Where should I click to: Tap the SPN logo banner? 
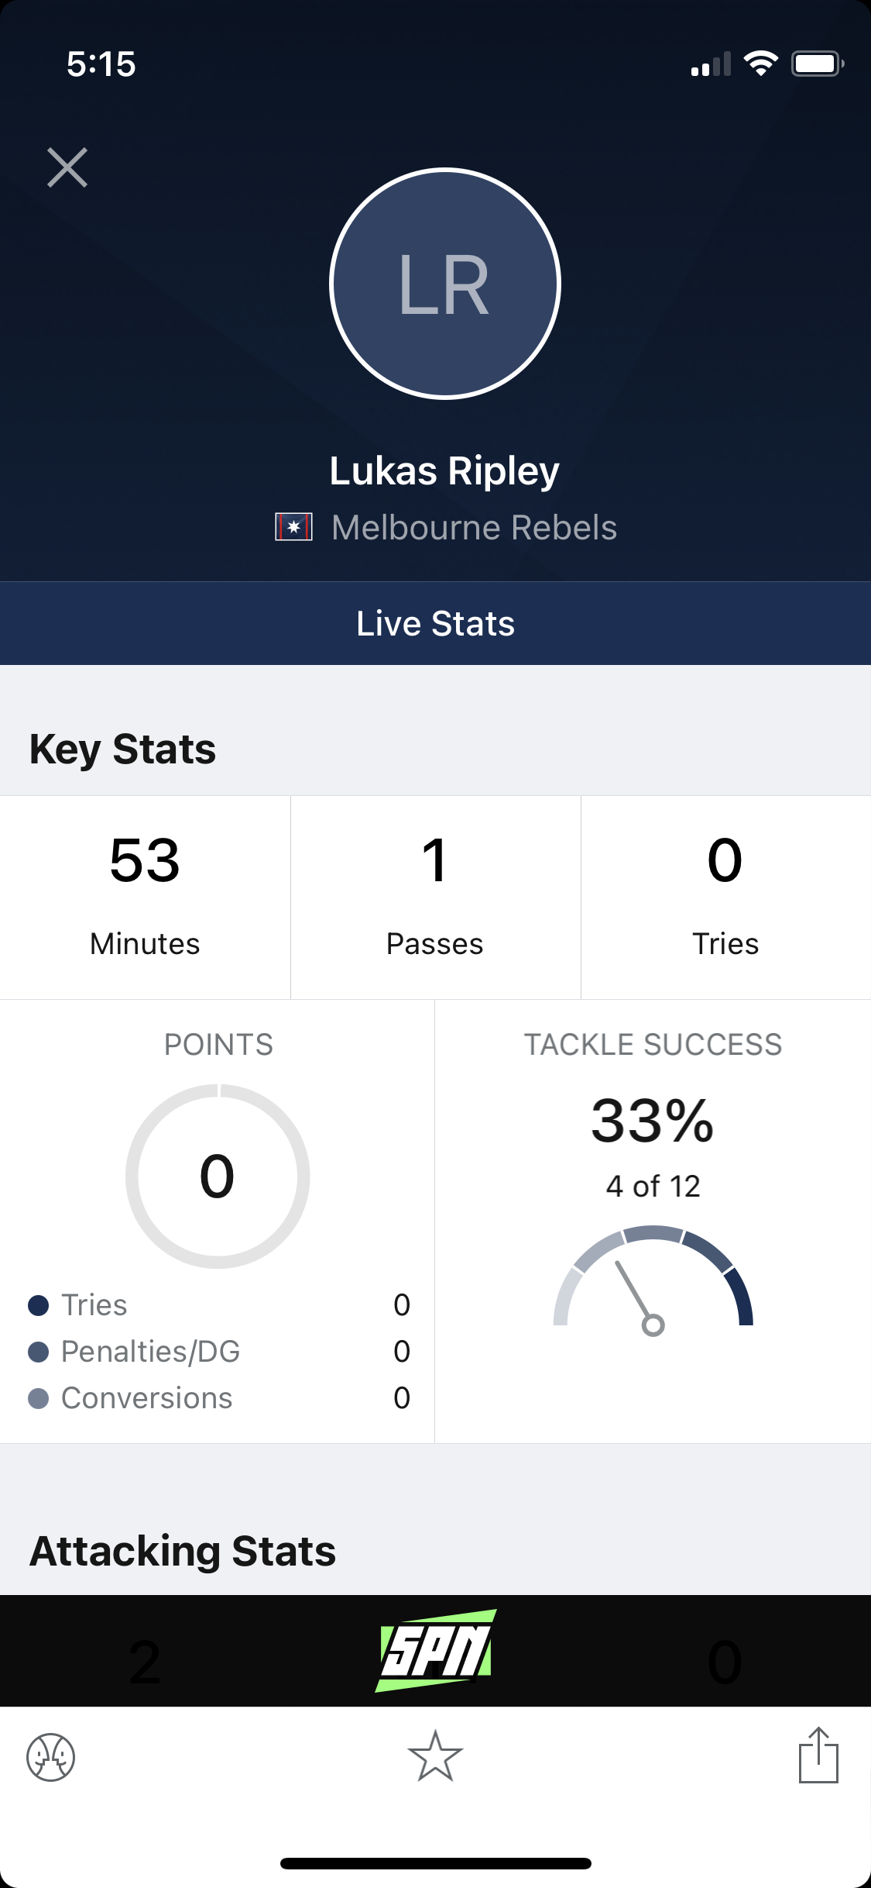click(x=436, y=1650)
